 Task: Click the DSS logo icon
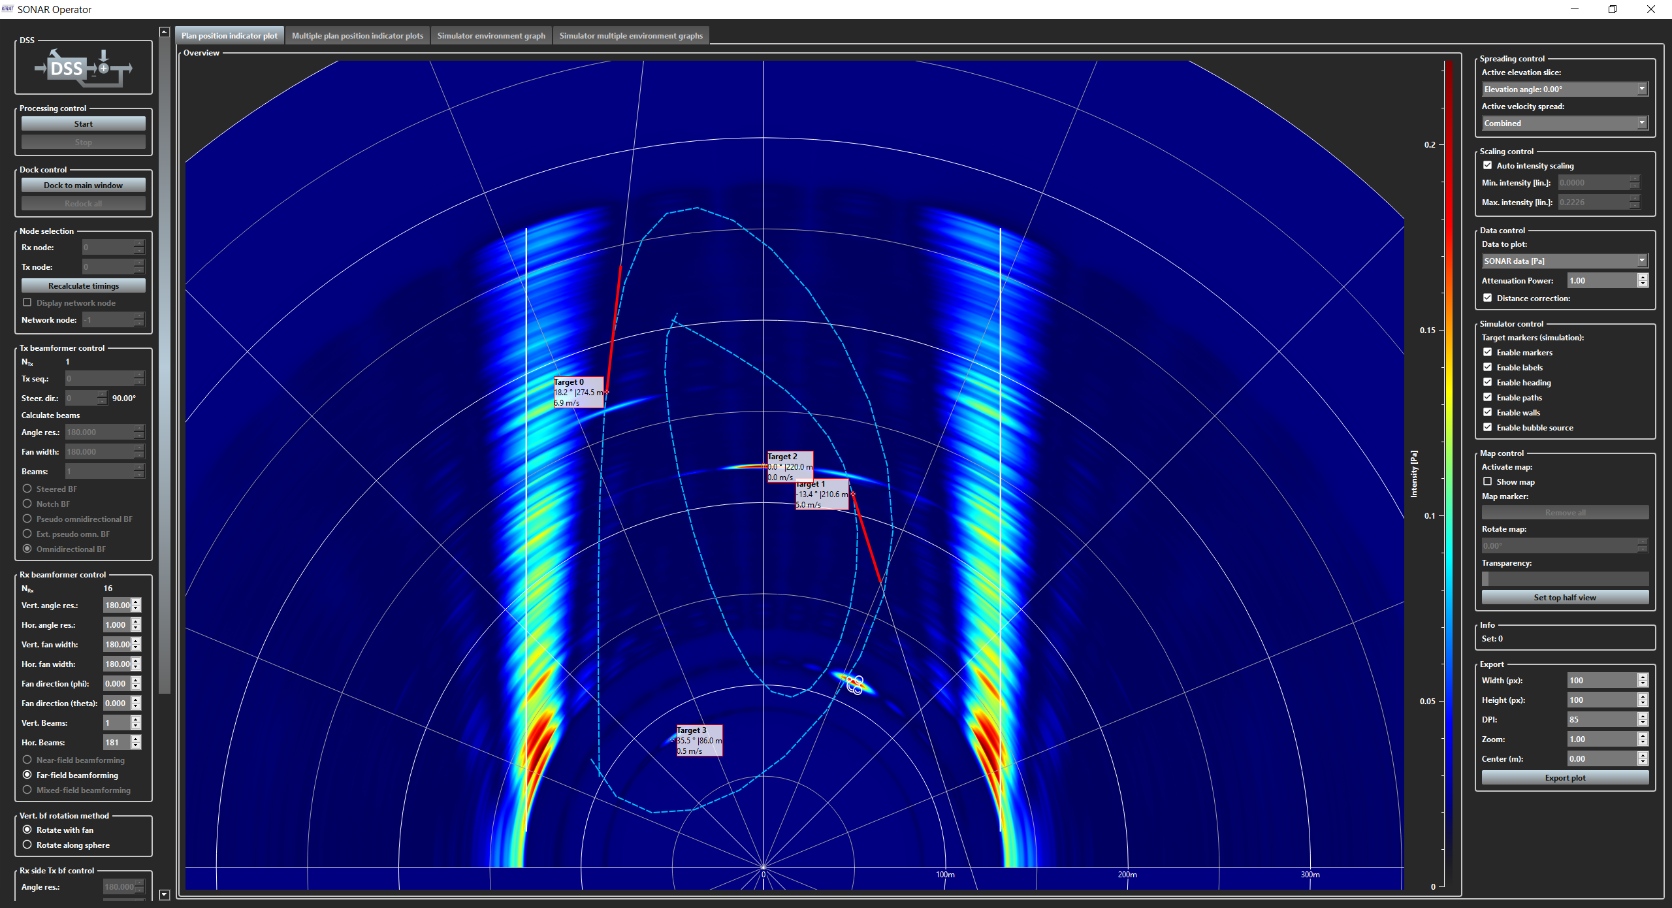(x=84, y=68)
